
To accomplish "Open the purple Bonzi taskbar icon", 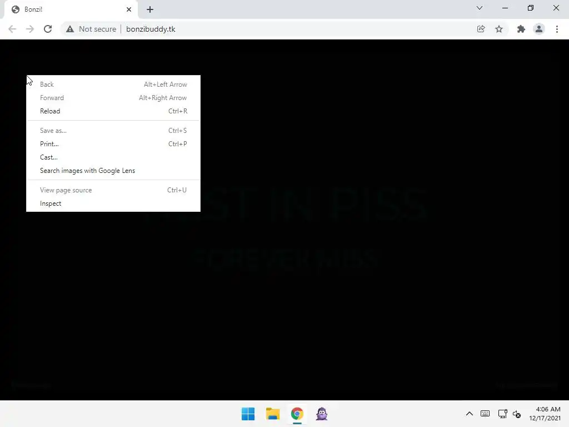I will 322,414.
